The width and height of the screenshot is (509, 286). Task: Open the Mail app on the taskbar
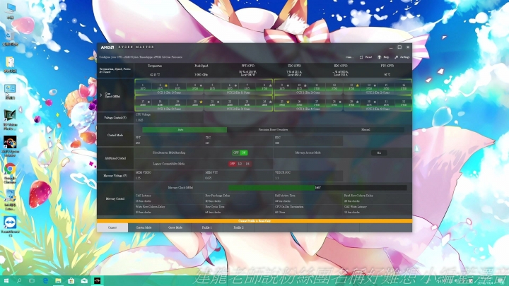point(84,280)
